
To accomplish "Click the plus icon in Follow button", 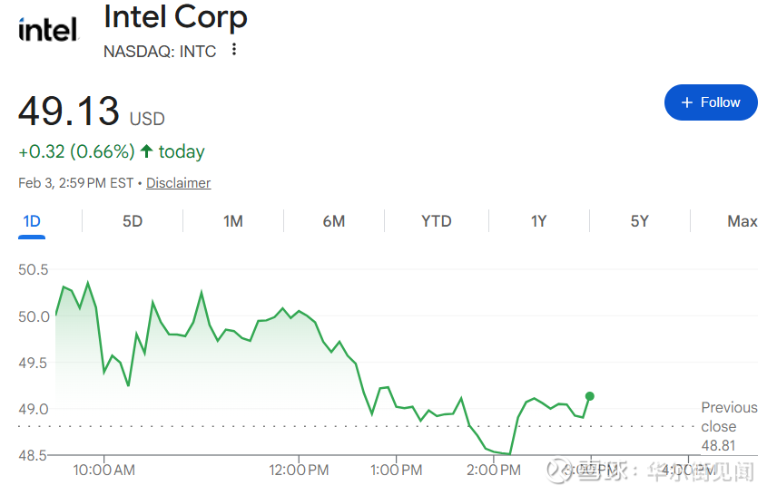I will 687,102.
